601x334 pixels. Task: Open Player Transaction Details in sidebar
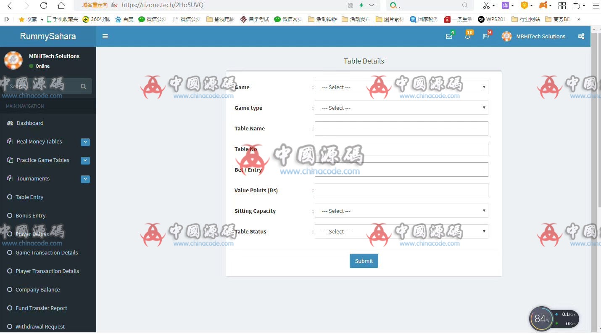48,271
